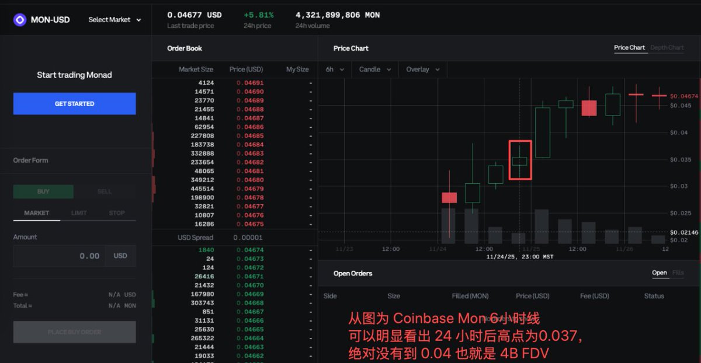The height and width of the screenshot is (363, 701).
Task: Click the $0.02146 crosshair price label
Action: point(684,232)
